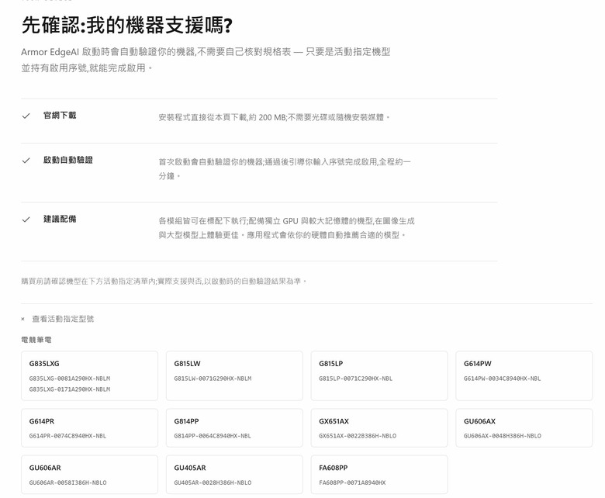Select SKU G815LP-0071C290HX-NBL
605x498 pixels.
pos(355,379)
